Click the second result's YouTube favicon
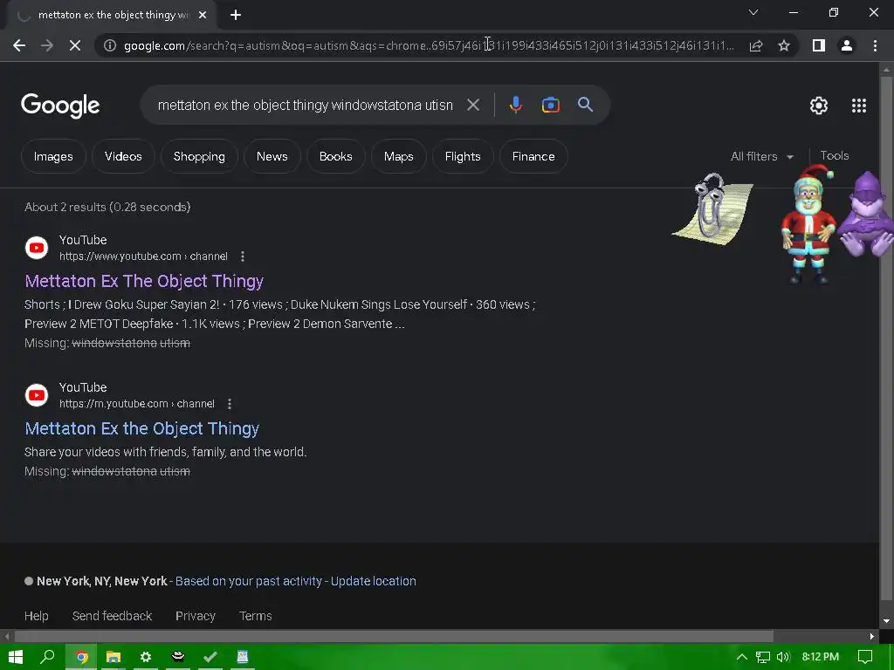 coord(37,395)
